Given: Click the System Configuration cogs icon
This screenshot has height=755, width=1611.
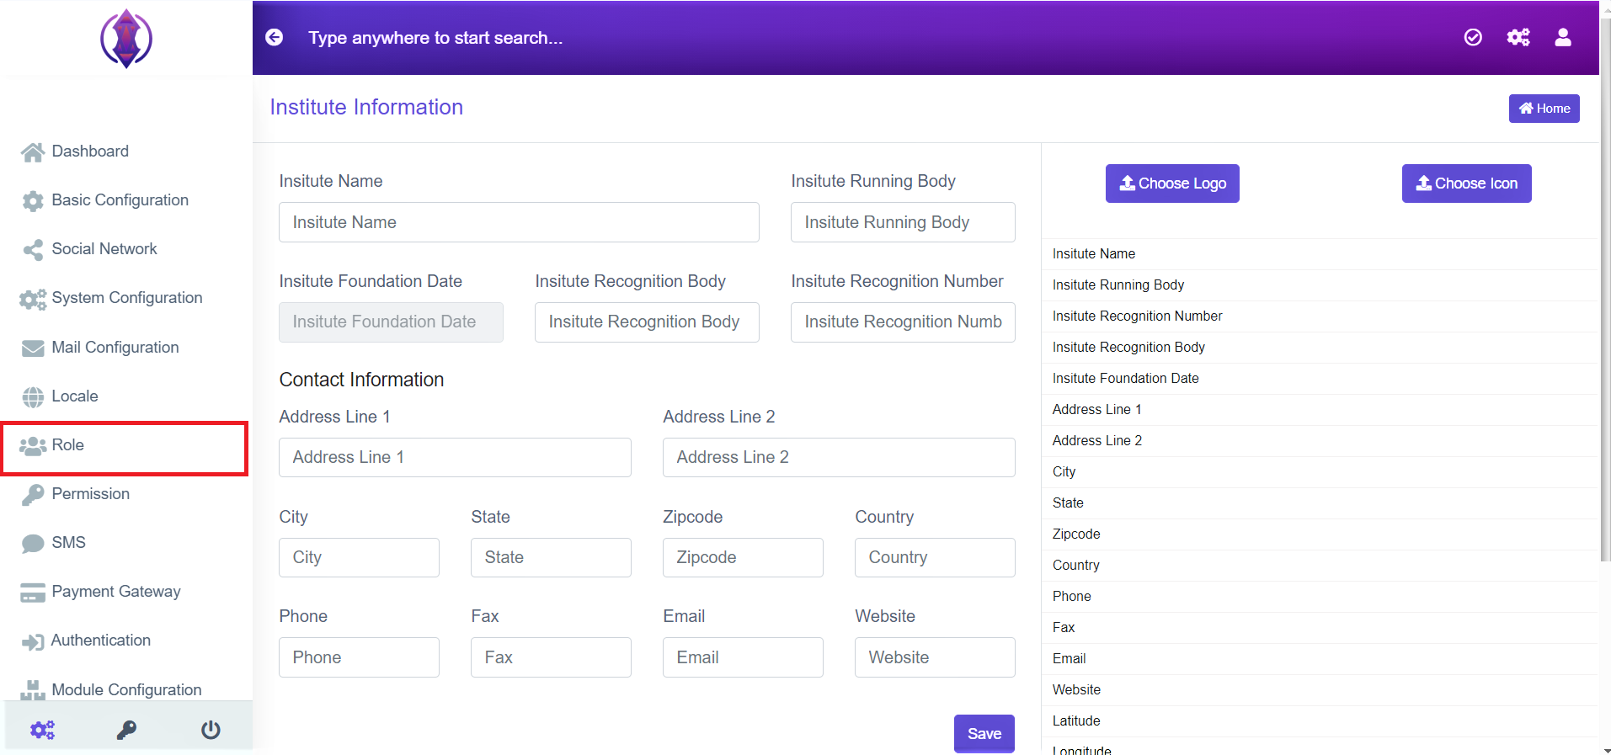Looking at the screenshot, I should point(33,299).
